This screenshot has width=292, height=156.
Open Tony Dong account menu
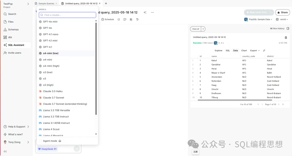pos(16,142)
